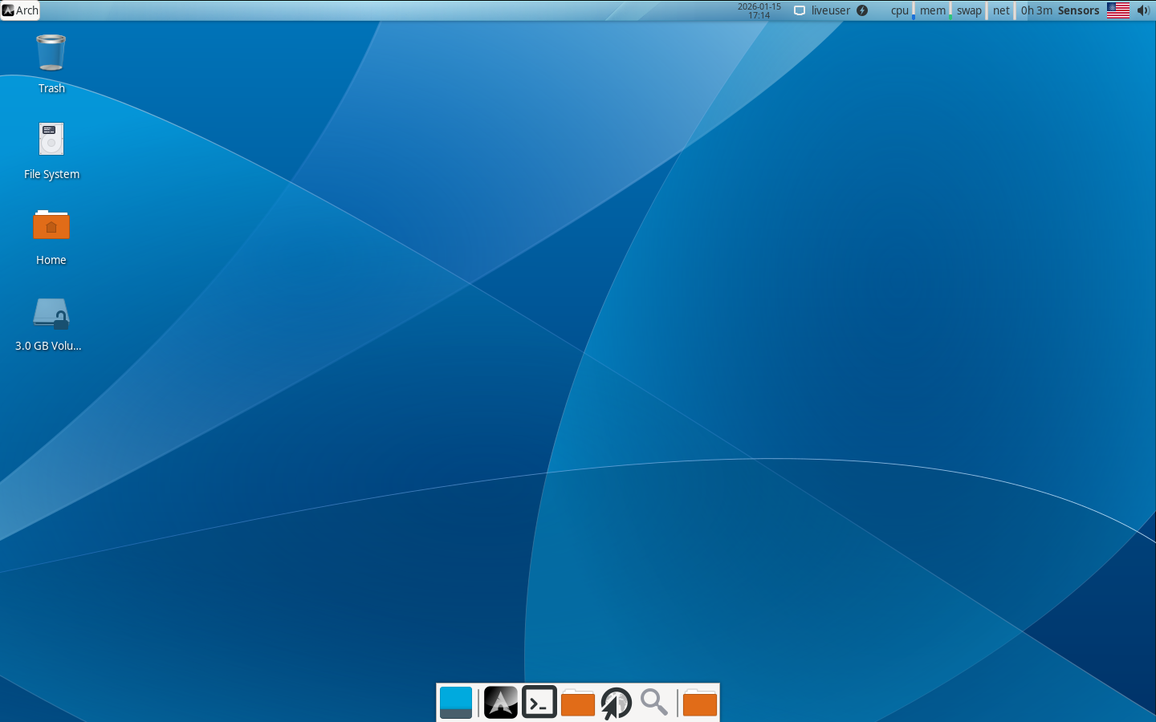
Task: Click the mem usage monitor
Action: [933, 10]
